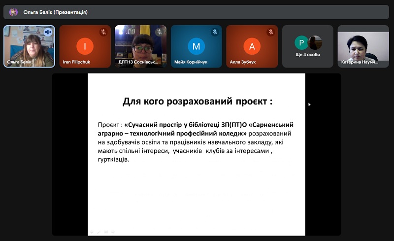Click the green "P" avatar in the overflow tile

pyautogui.click(x=301, y=42)
